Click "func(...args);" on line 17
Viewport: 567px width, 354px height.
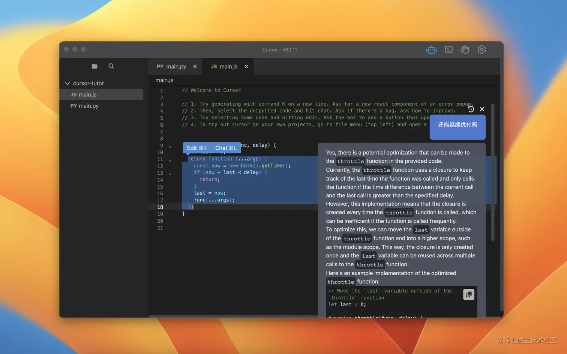coord(214,200)
